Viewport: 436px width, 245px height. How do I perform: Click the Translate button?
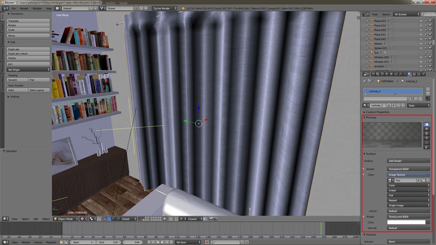(x=28, y=21)
